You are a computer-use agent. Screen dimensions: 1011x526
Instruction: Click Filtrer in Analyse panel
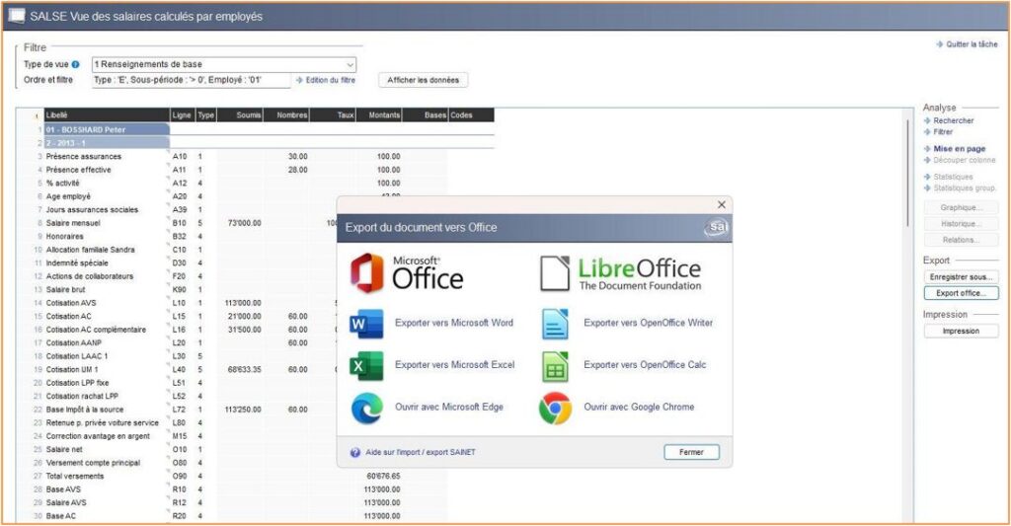point(943,131)
